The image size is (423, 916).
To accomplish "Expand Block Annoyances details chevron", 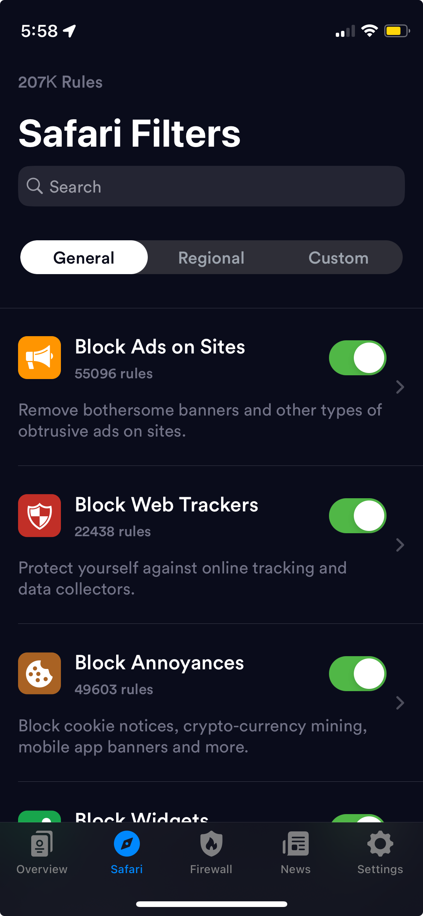I will (400, 703).
